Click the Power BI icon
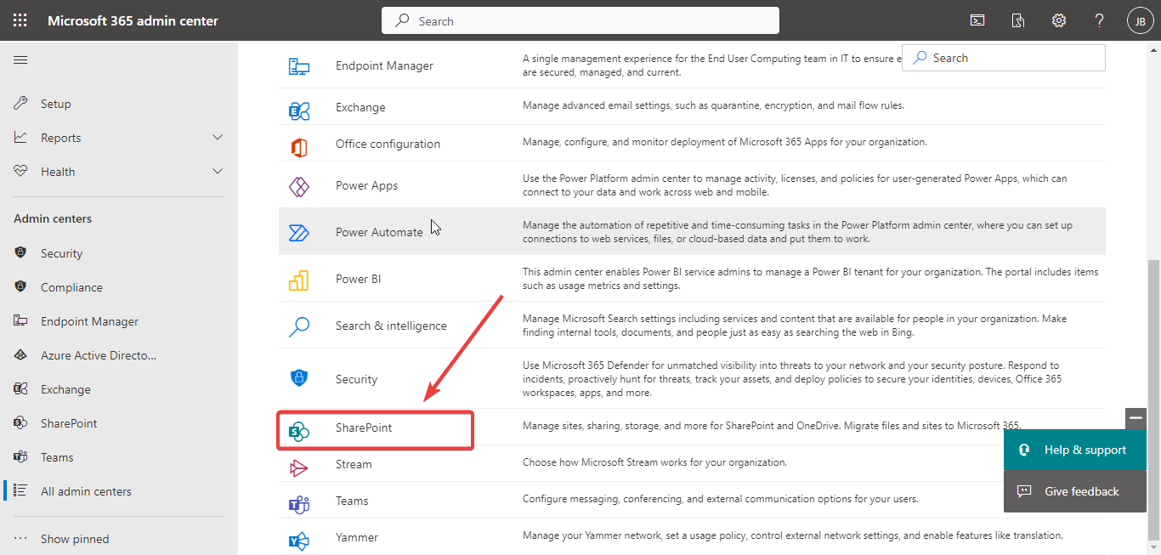Viewport: 1161px width, 555px height. (298, 280)
